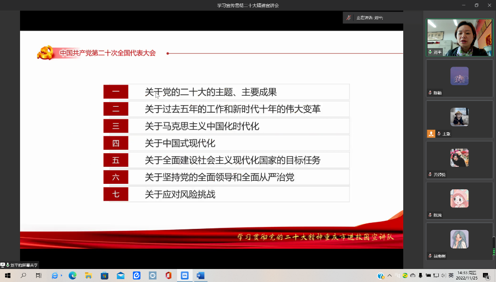Select speaker 刘平's video thumbnail

(x=459, y=38)
